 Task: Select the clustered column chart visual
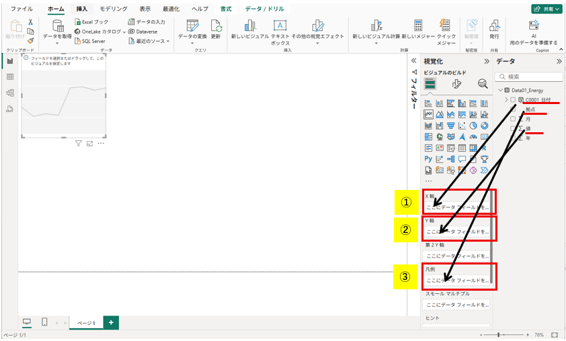click(462, 104)
